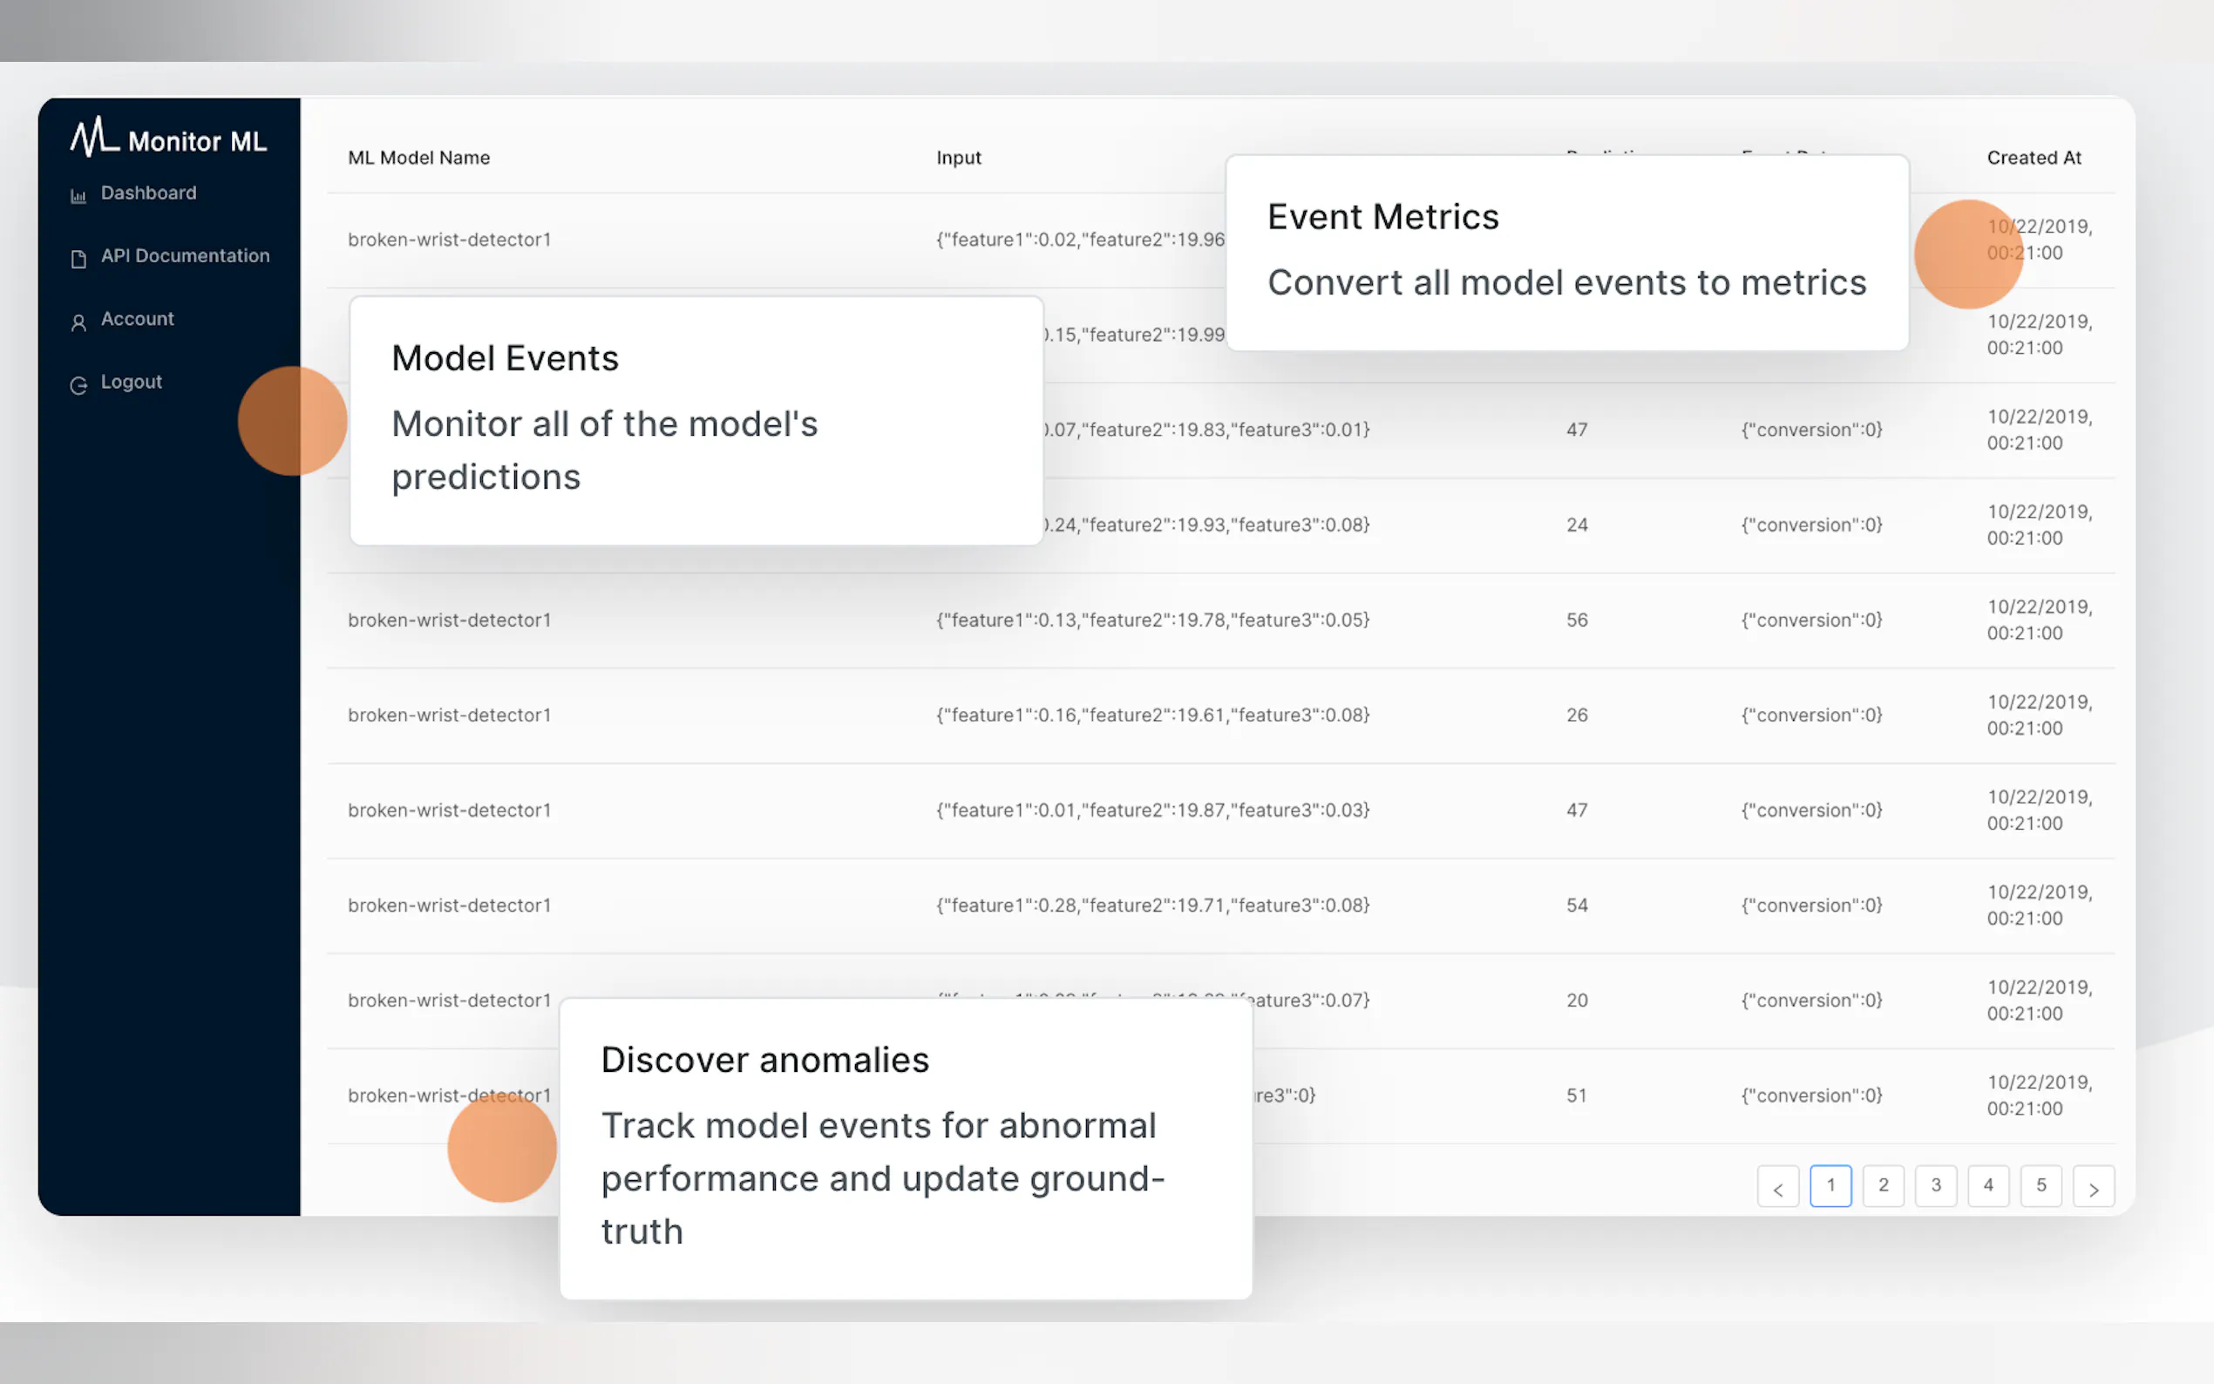The width and height of the screenshot is (2214, 1384).
Task: Open the Dashboard menu item
Action: point(148,193)
